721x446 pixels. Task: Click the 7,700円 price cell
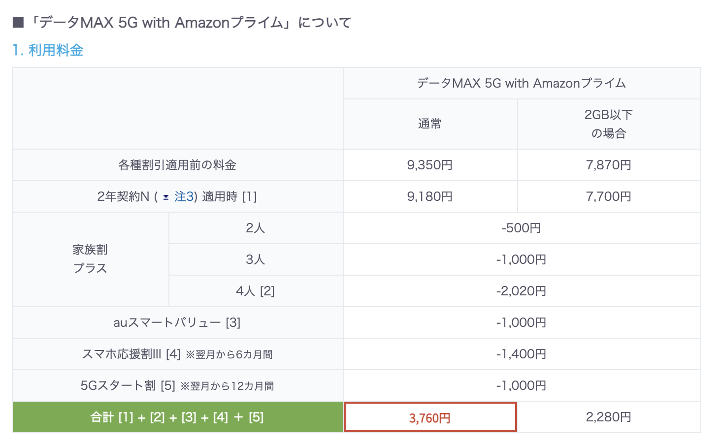click(x=609, y=196)
